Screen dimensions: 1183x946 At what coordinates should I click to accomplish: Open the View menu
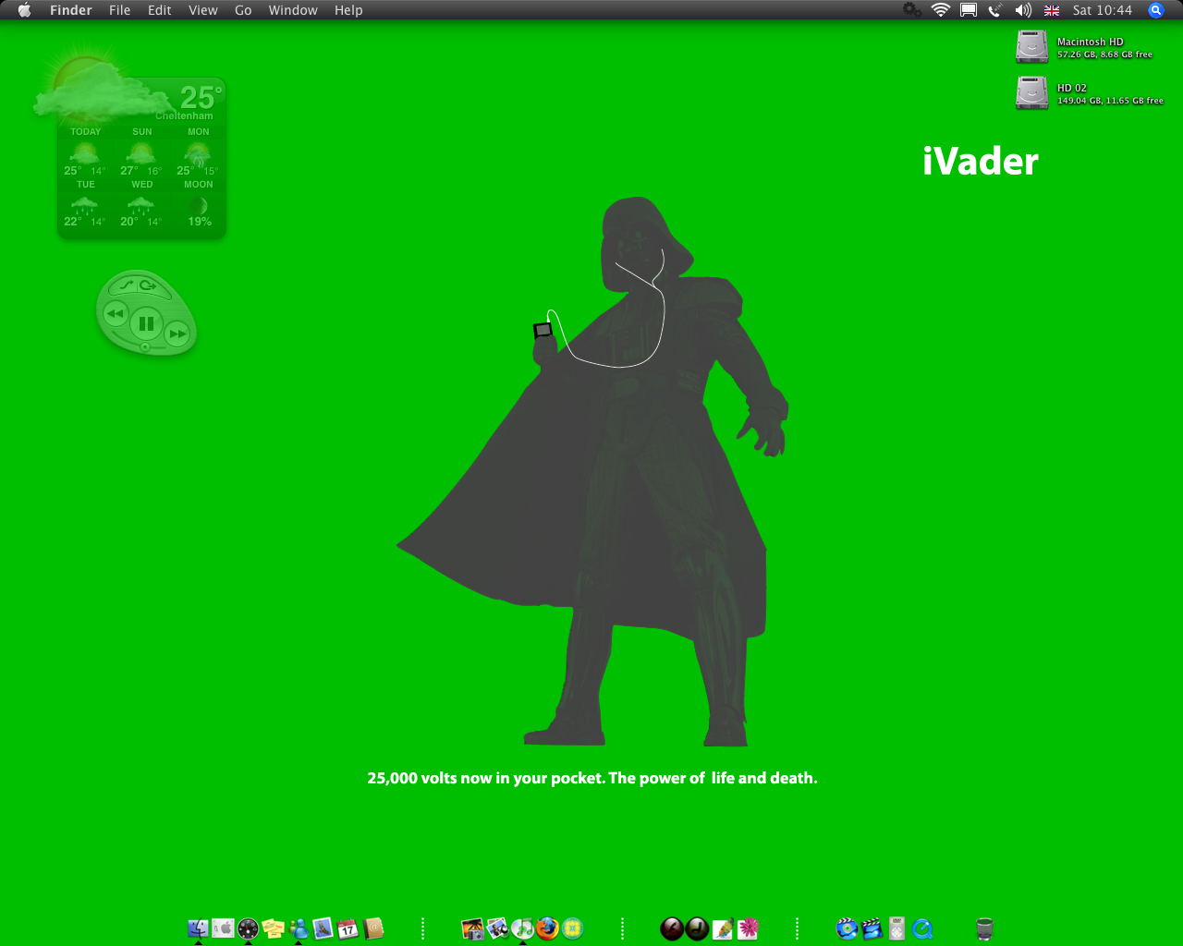(203, 10)
